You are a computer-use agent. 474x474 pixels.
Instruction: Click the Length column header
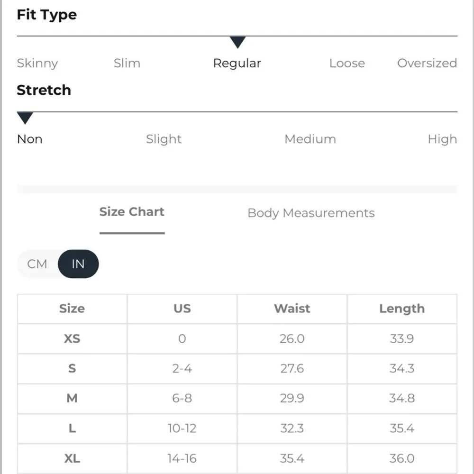(402, 309)
